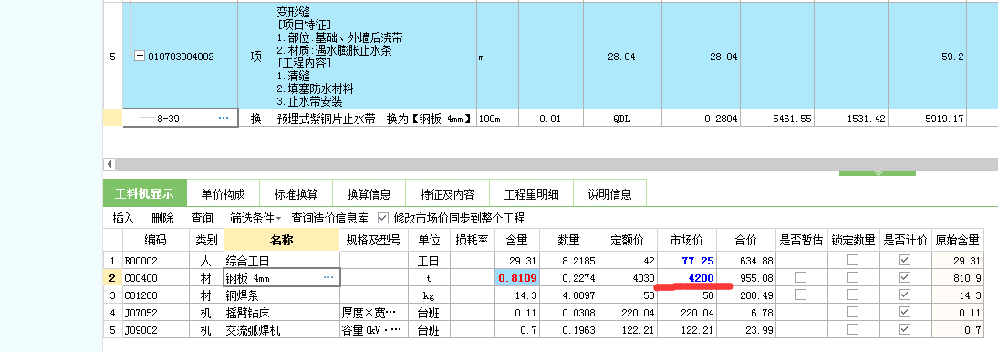
Task: Open the 换算信息 tab
Action: [x=369, y=194]
